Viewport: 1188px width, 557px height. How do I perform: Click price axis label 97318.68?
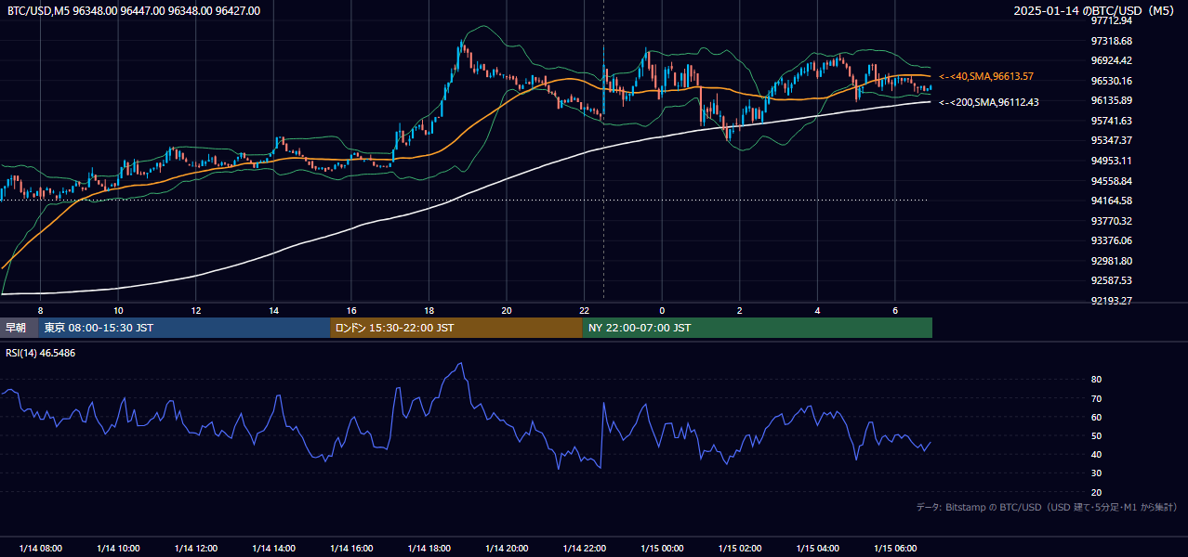coord(1112,41)
